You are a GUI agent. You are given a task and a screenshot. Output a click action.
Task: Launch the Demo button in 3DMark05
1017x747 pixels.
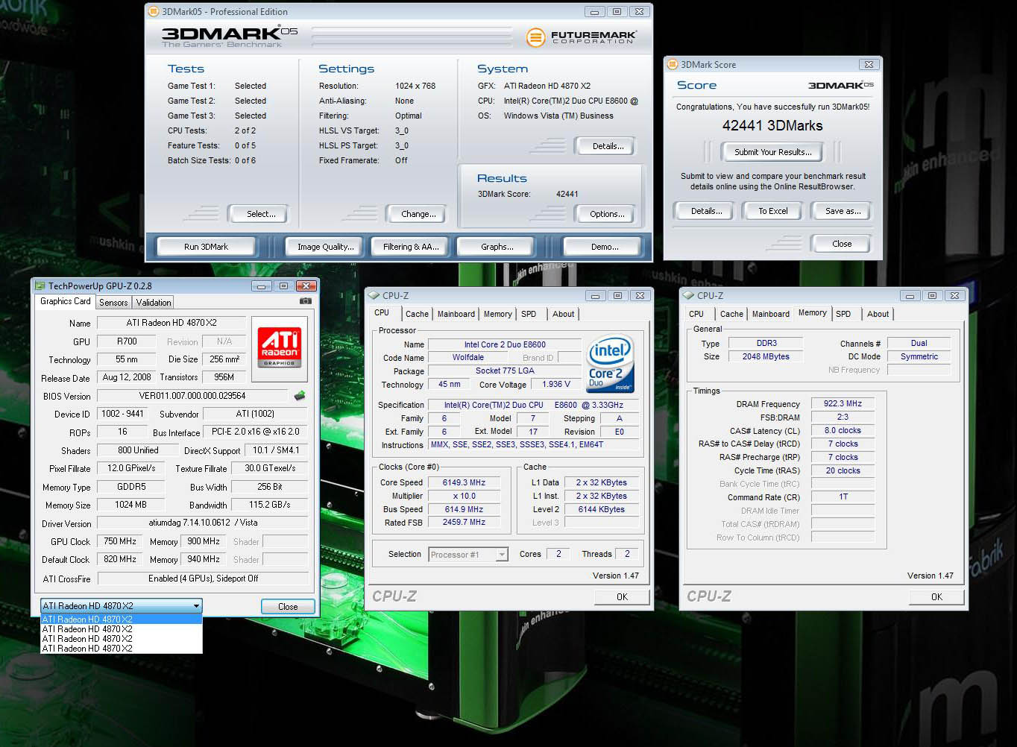pyautogui.click(x=604, y=247)
